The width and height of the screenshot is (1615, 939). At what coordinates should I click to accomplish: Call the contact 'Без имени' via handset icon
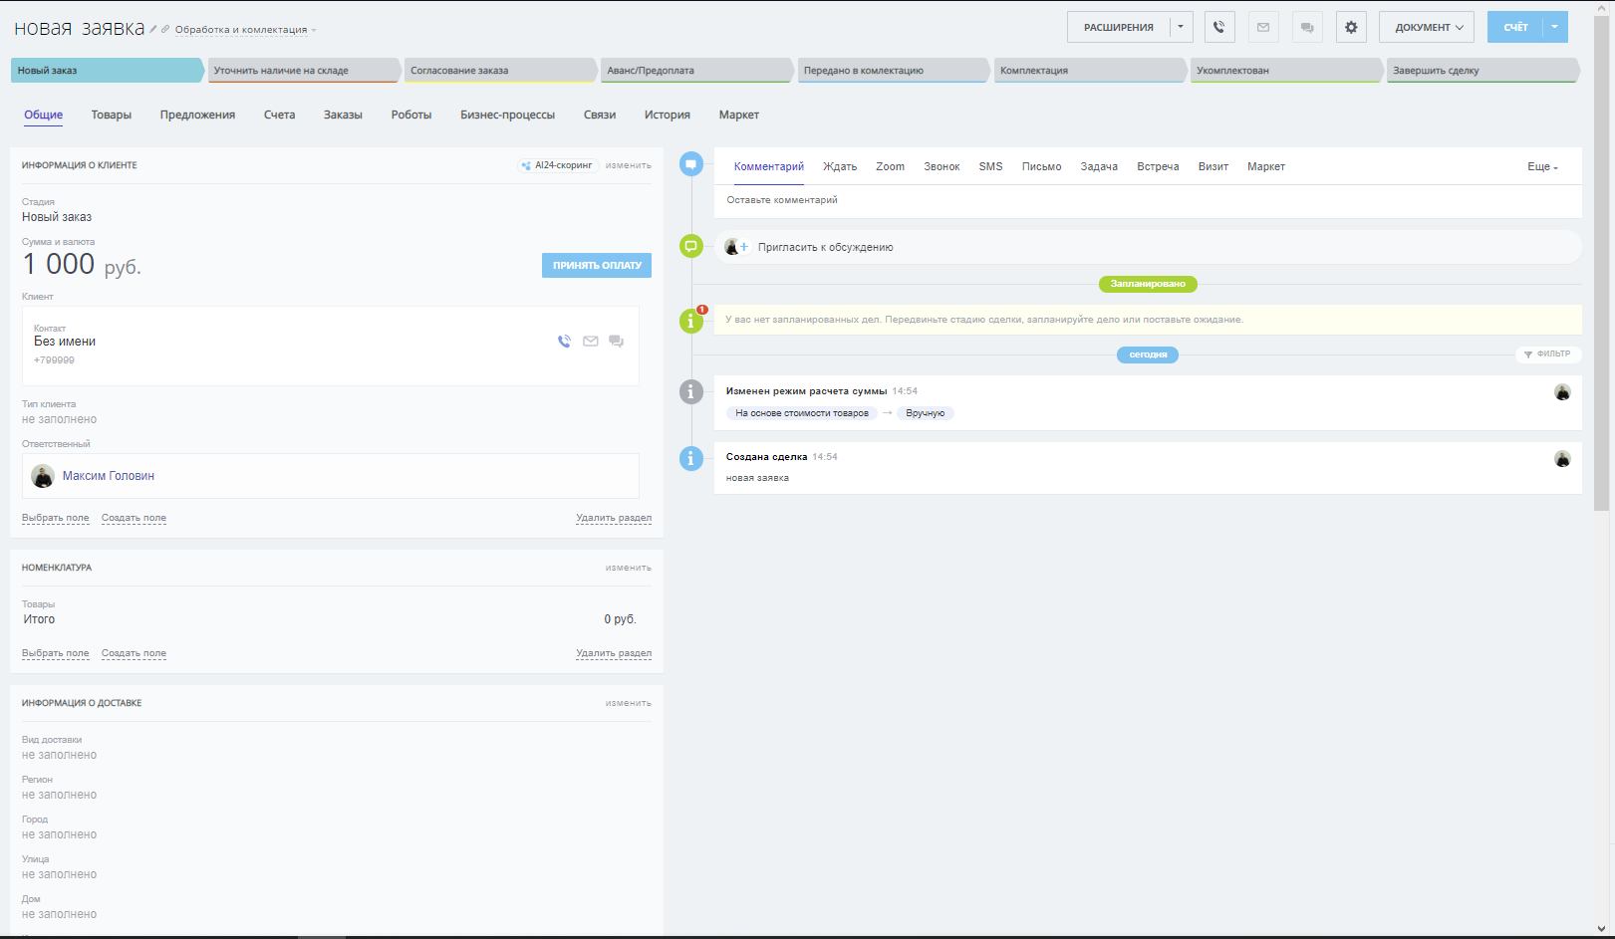(564, 342)
